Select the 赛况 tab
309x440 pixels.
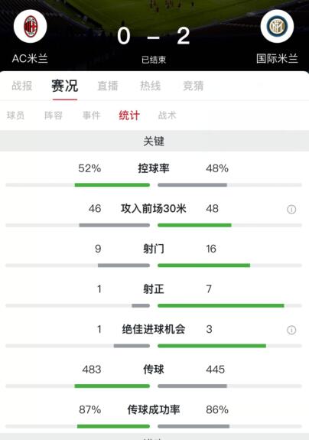point(65,86)
